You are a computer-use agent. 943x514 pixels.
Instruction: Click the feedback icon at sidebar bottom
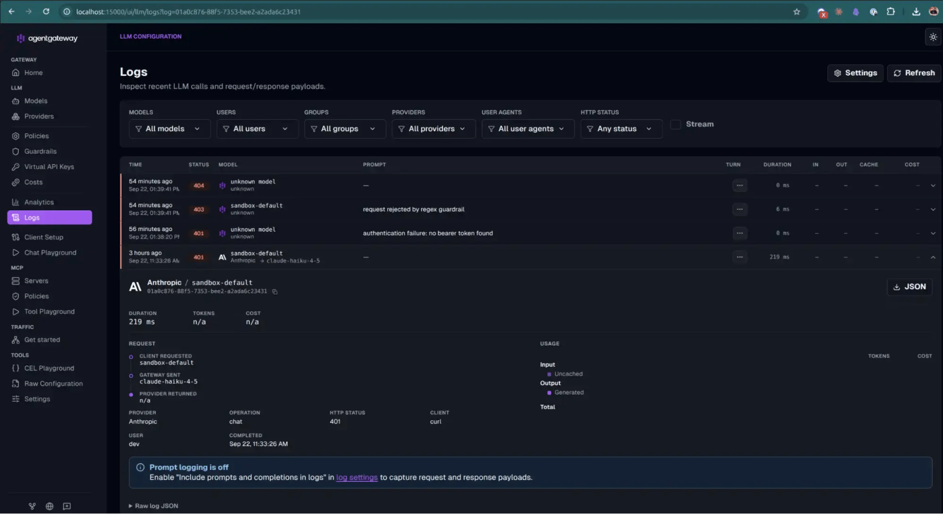[67, 506]
